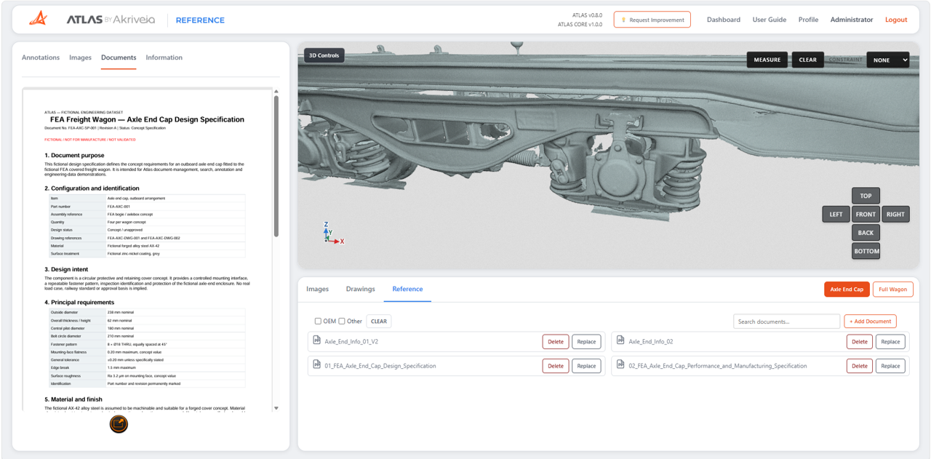This screenshot has height=459, width=931.
Task: Click the file icon beside Axle_End_Info_02
Action: tap(621, 341)
